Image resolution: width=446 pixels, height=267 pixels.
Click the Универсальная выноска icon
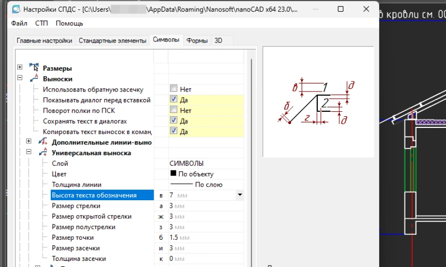(x=43, y=153)
